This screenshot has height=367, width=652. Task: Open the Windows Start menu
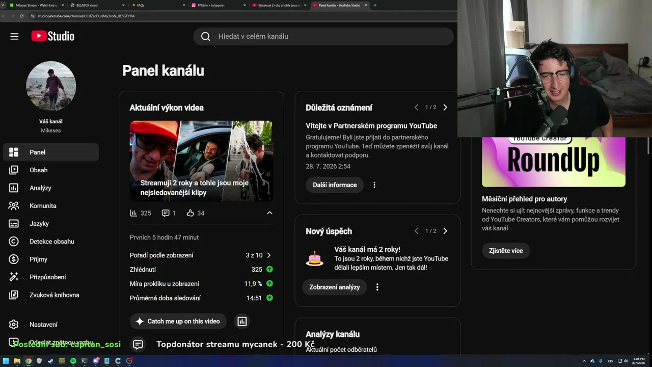coord(6,361)
